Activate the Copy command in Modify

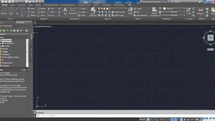31,12
